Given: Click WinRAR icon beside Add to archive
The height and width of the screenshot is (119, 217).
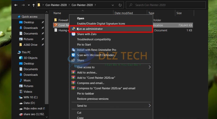Looking at the screenshot, I should [x=73, y=72].
